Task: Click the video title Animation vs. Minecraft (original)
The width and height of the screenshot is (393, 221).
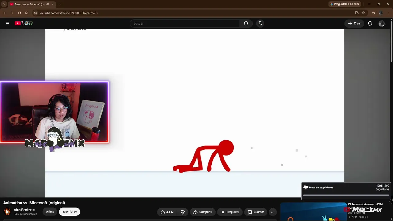Action: click(34, 203)
